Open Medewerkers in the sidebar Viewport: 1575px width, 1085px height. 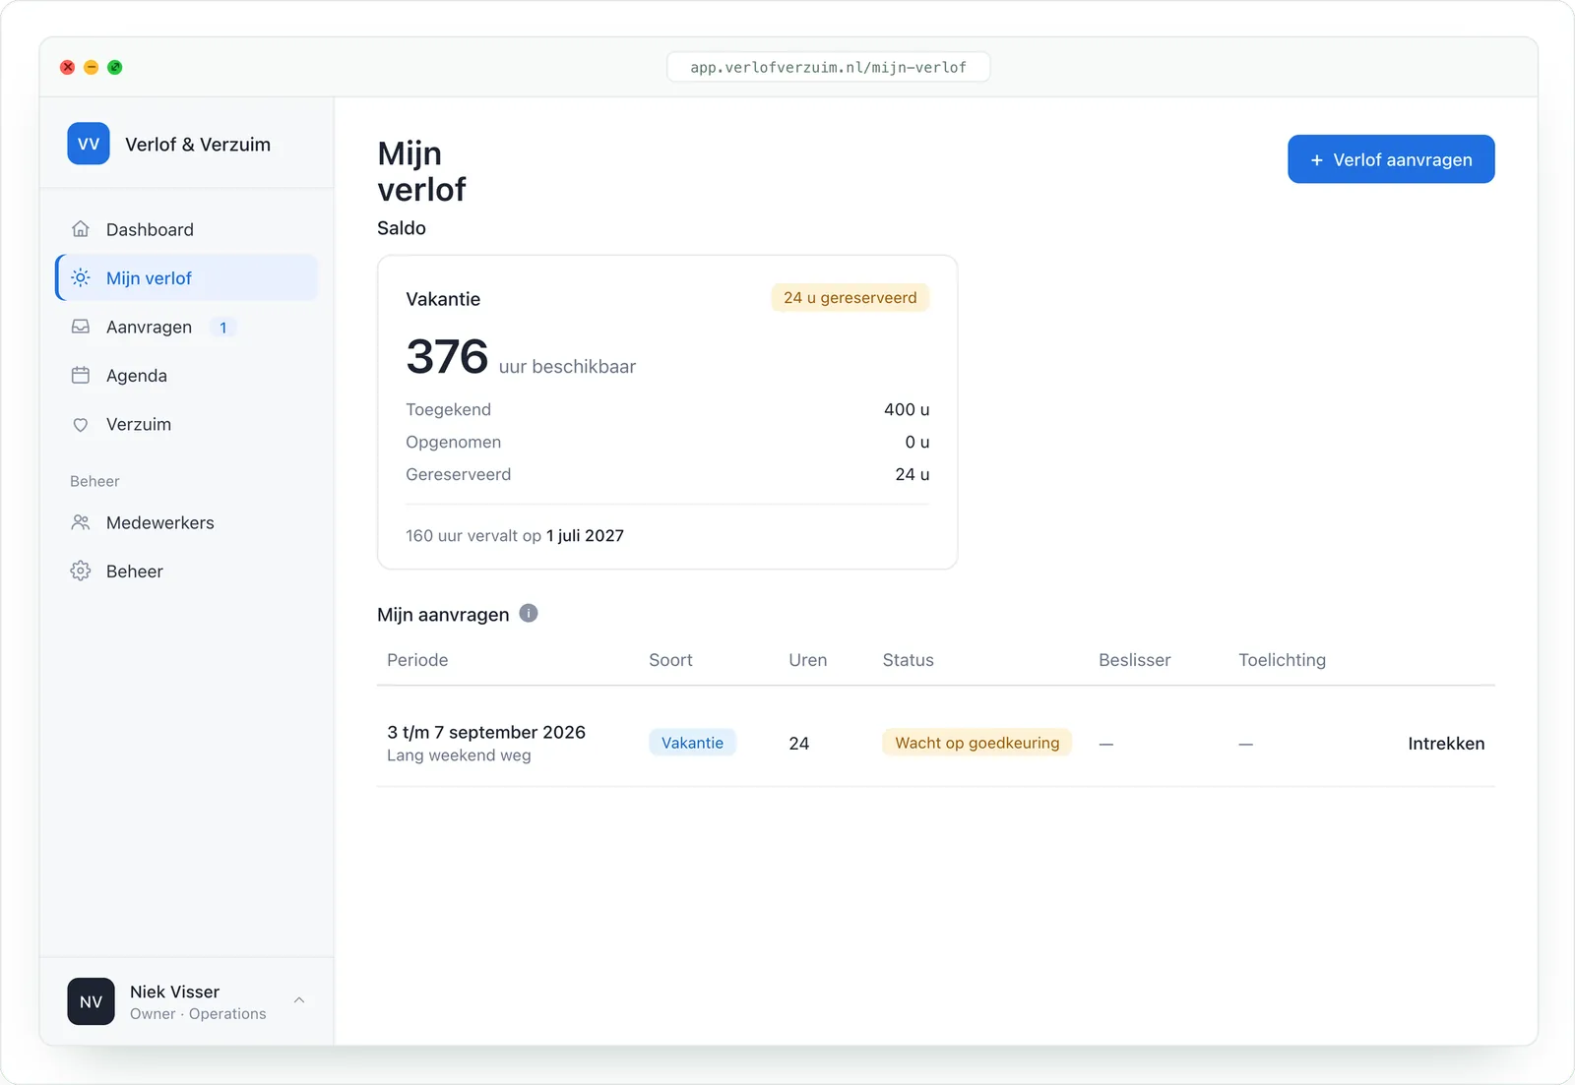187,522
